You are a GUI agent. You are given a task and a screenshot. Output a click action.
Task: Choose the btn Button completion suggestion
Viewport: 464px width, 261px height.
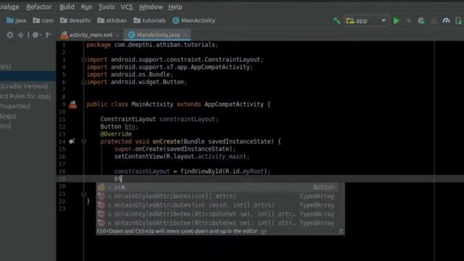[x=220, y=187]
